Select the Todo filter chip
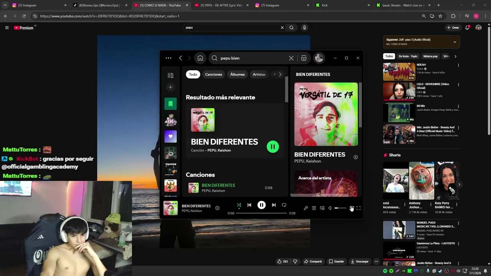The image size is (491, 276). pyautogui.click(x=193, y=74)
